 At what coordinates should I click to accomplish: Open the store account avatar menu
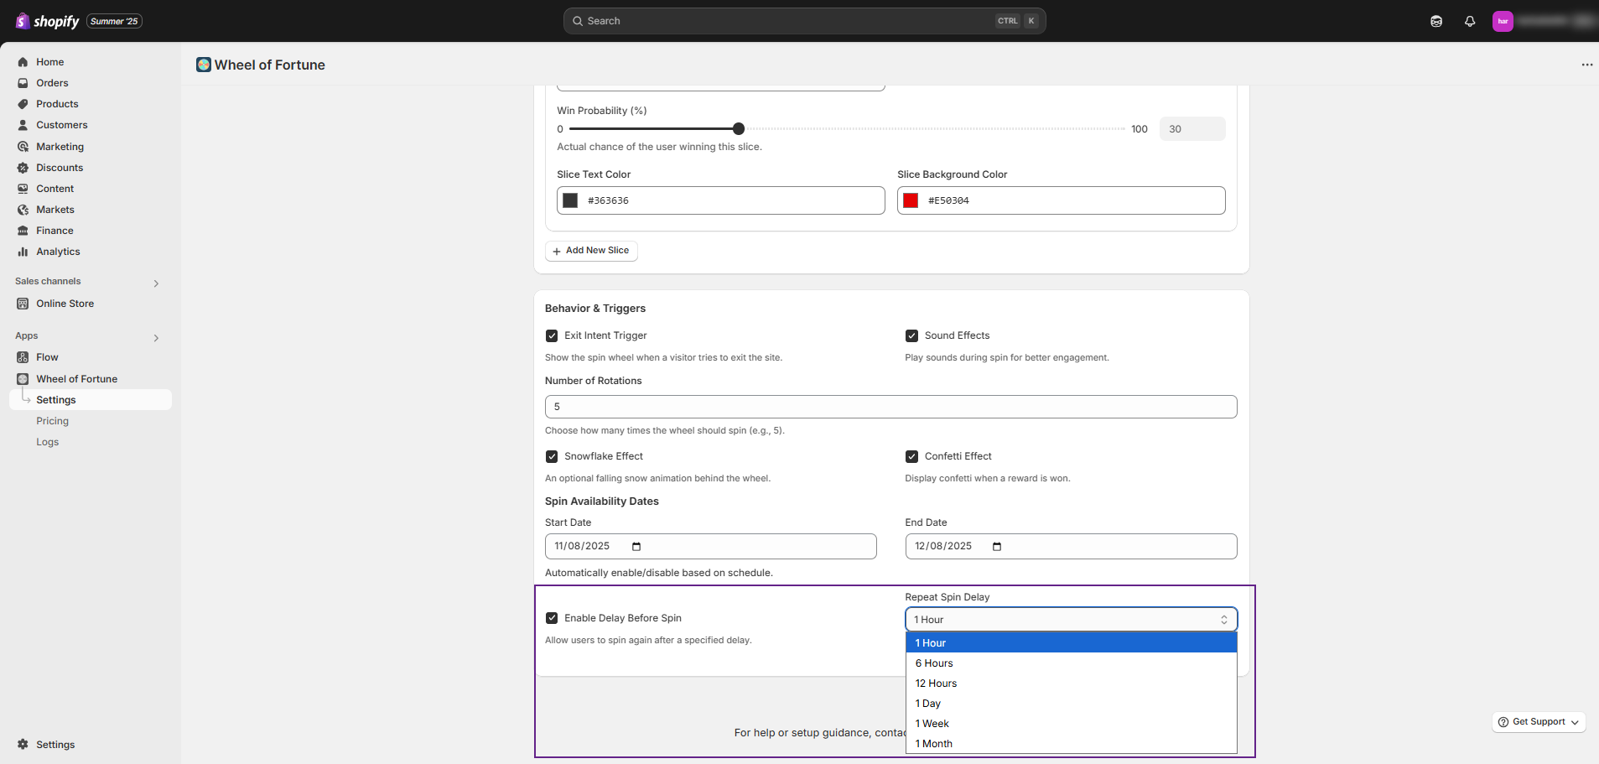(1503, 21)
